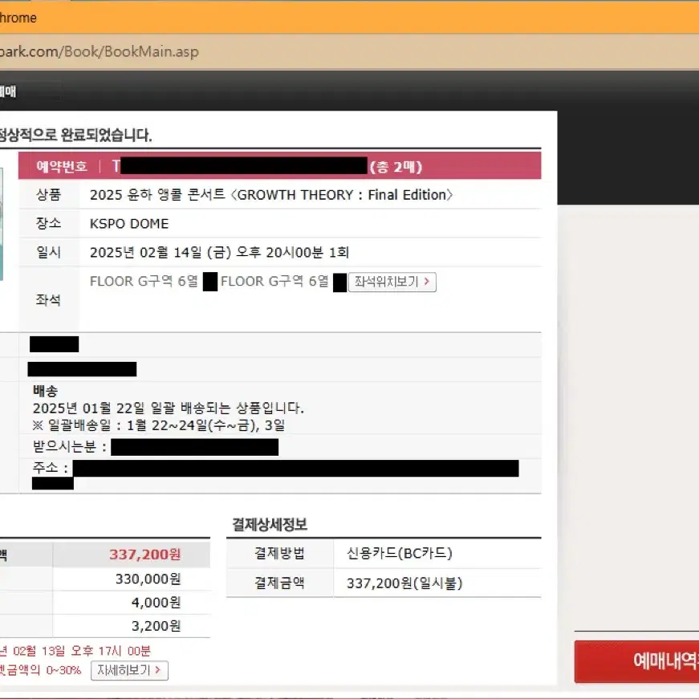The height and width of the screenshot is (699, 699).
Task: Click the '배송' delivery heading
Action: click(x=45, y=391)
